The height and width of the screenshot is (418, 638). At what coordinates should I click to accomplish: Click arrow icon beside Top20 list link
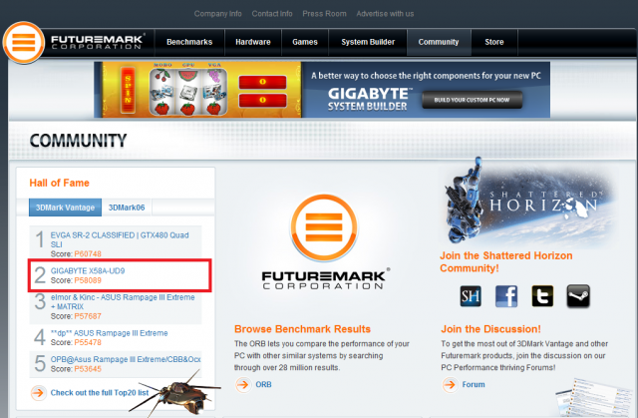click(38, 393)
